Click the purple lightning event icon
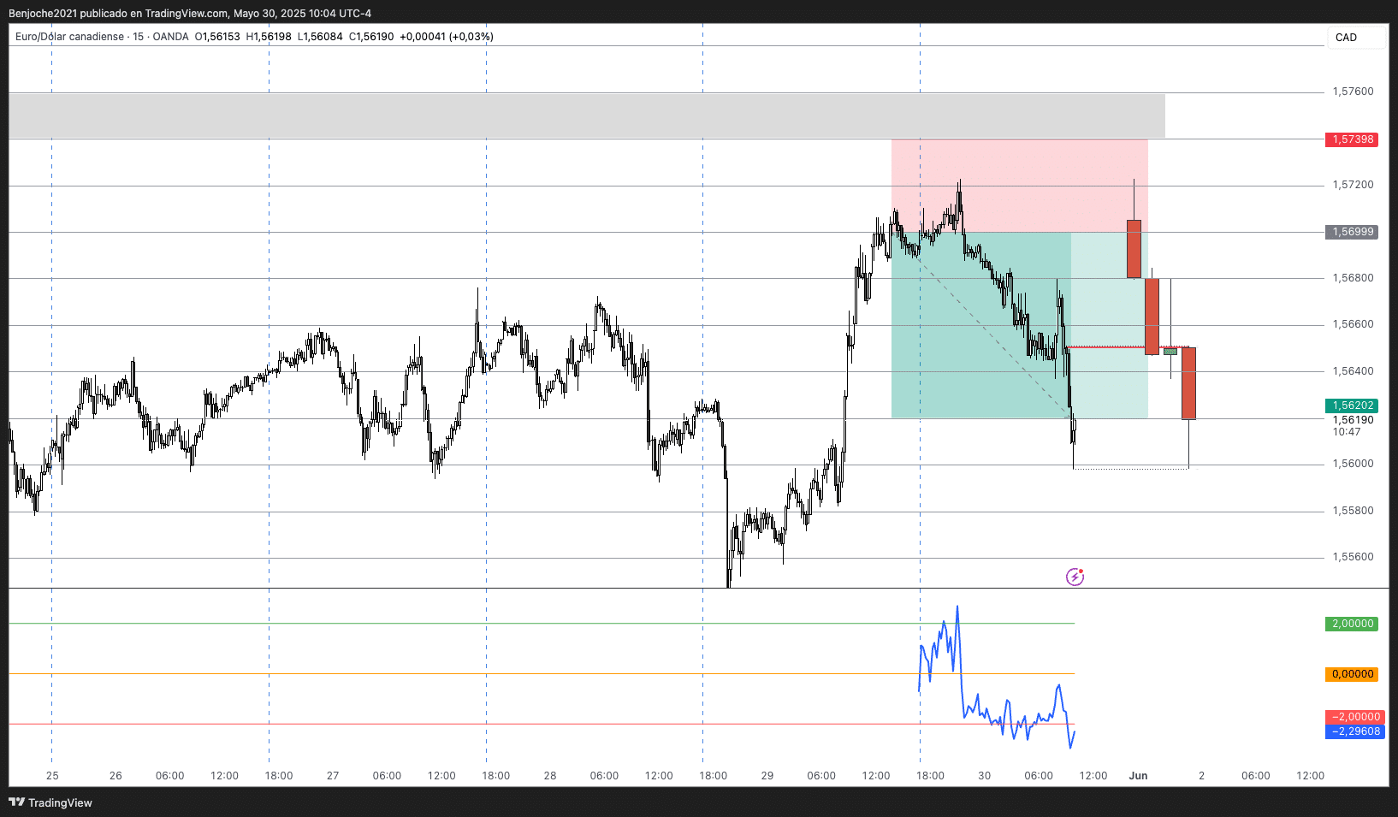Screen dimensions: 1398x817 [x=1075, y=577]
